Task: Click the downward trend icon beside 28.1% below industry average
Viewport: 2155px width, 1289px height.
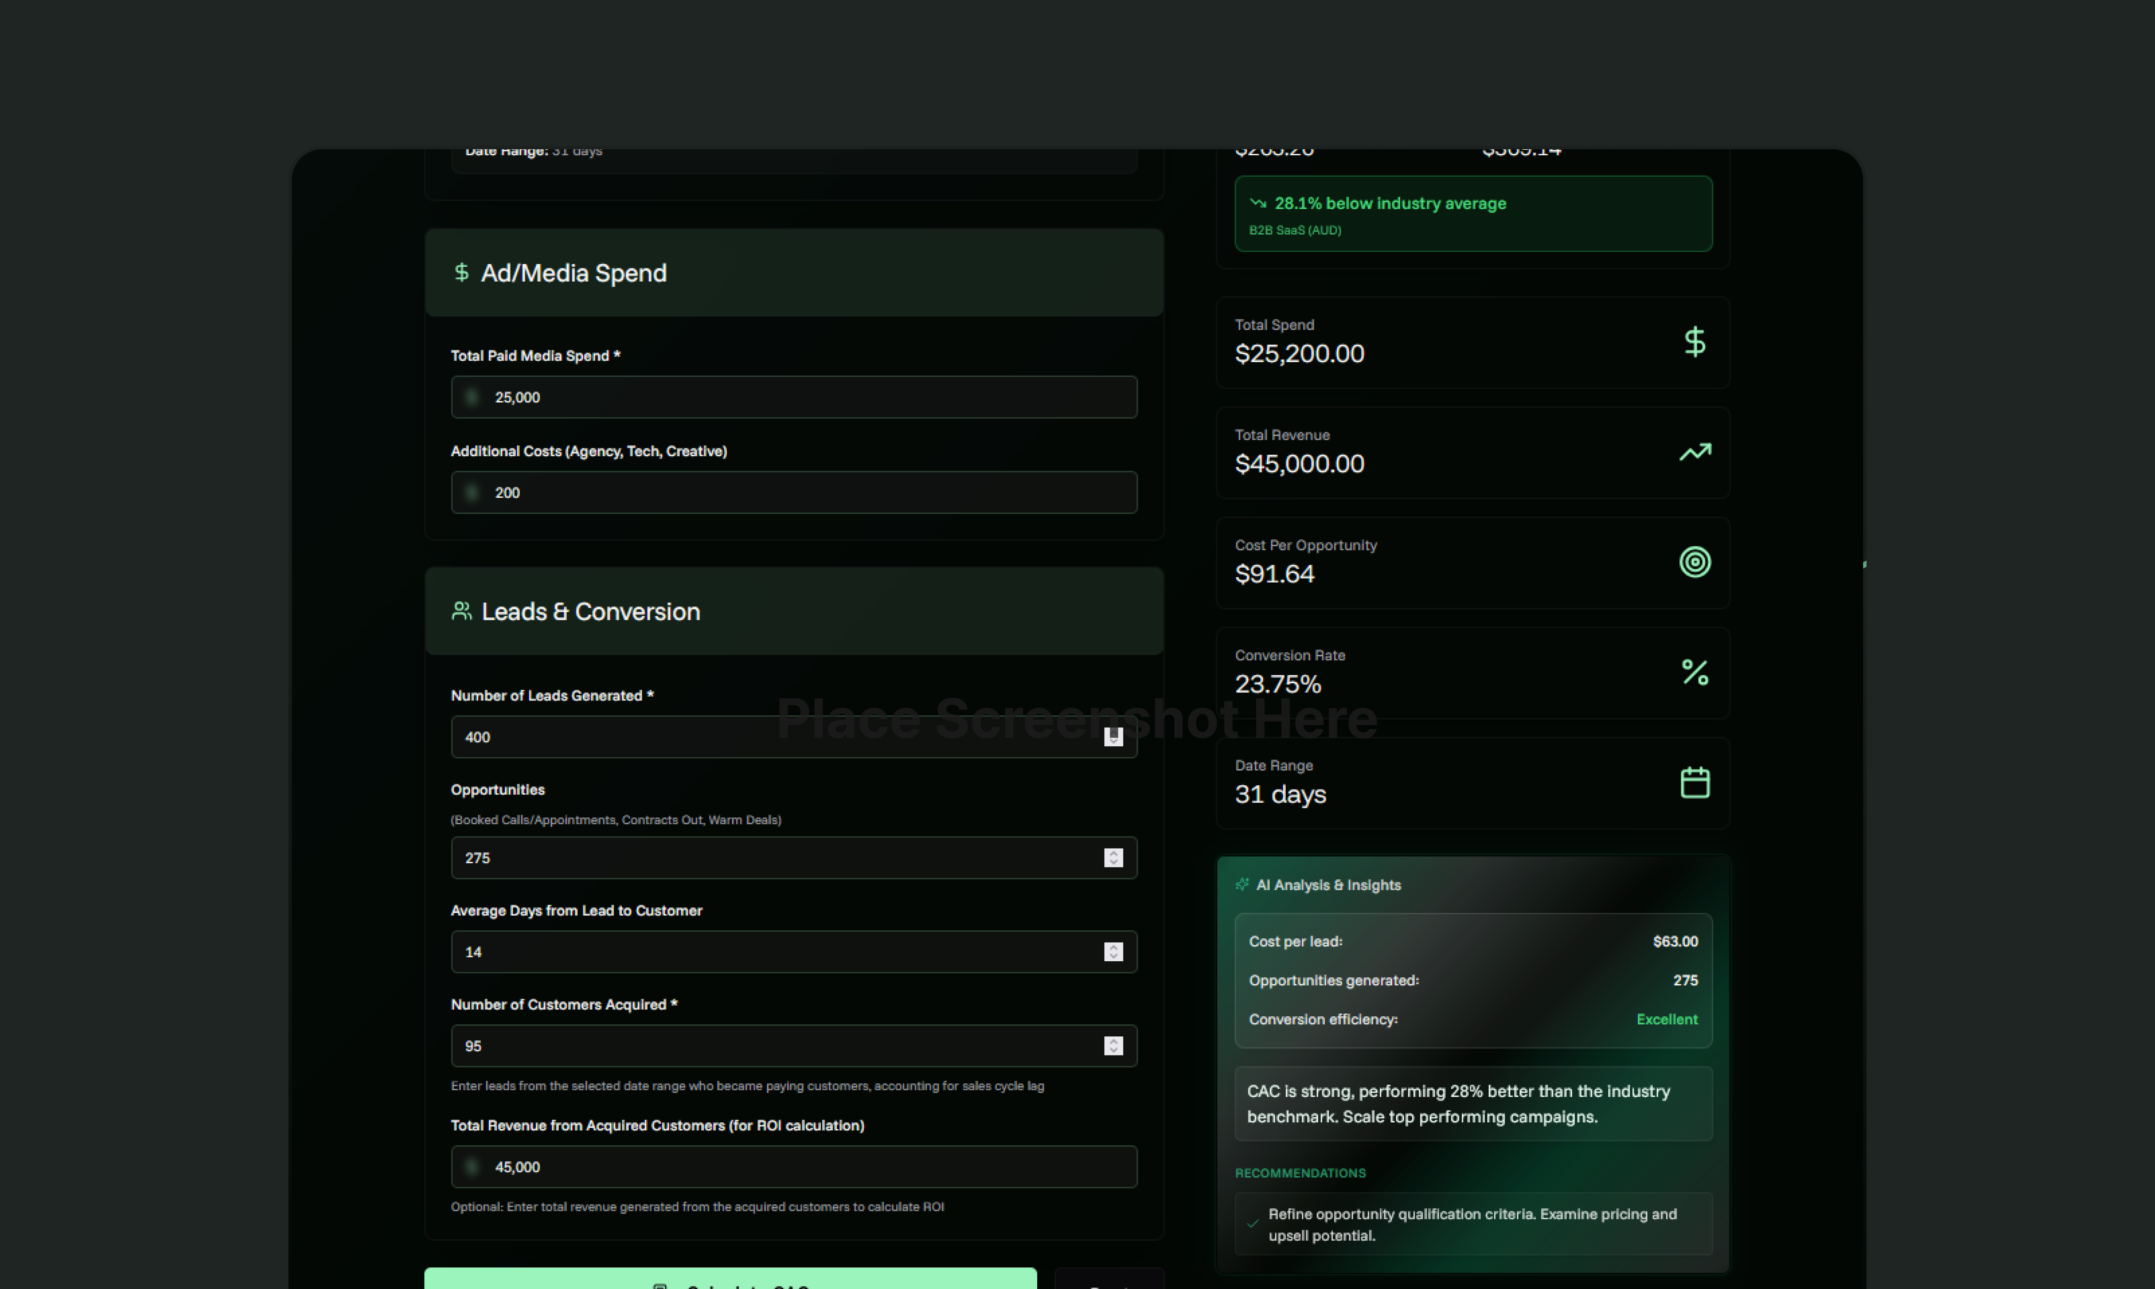Action: 1257,203
